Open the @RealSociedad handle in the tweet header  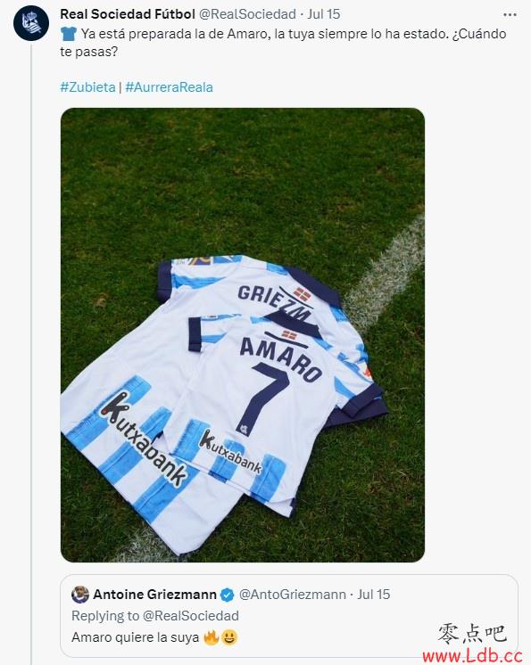247,14
